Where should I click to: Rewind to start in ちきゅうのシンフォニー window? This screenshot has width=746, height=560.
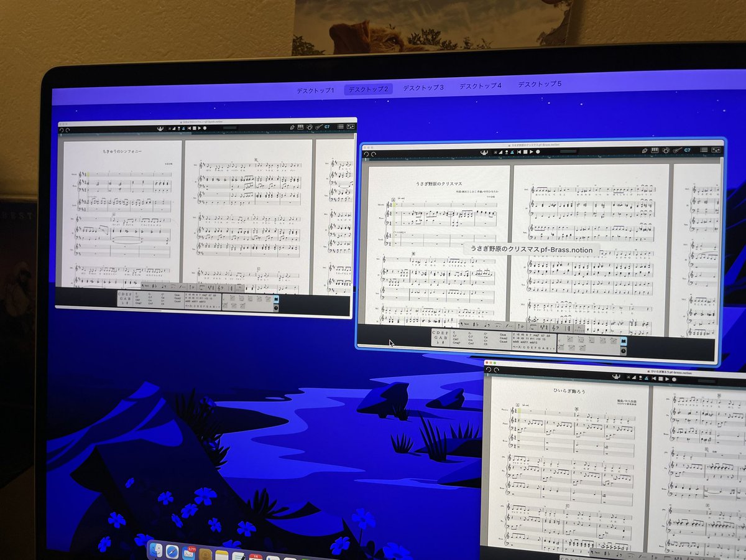tap(189, 128)
